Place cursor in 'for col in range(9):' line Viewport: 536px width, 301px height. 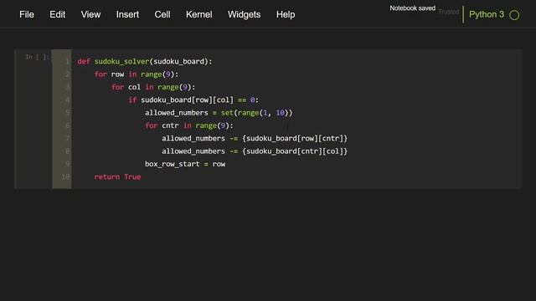coord(153,87)
